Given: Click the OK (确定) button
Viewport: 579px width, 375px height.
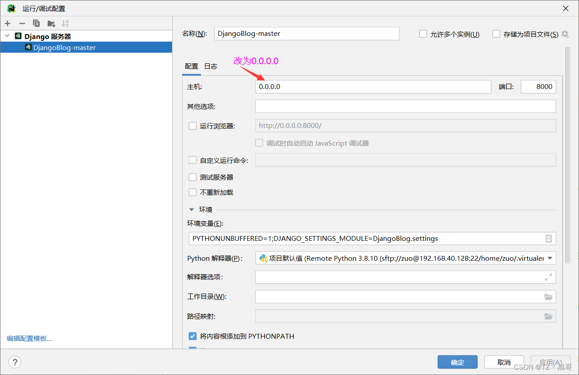Looking at the screenshot, I should coord(458,362).
